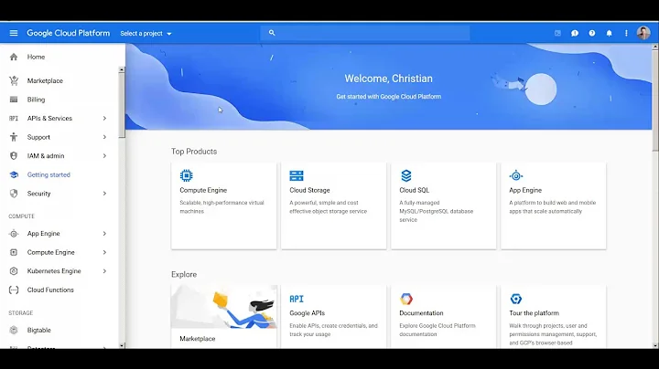Open the notifications bell
This screenshot has width=659, height=369.
coord(609,33)
